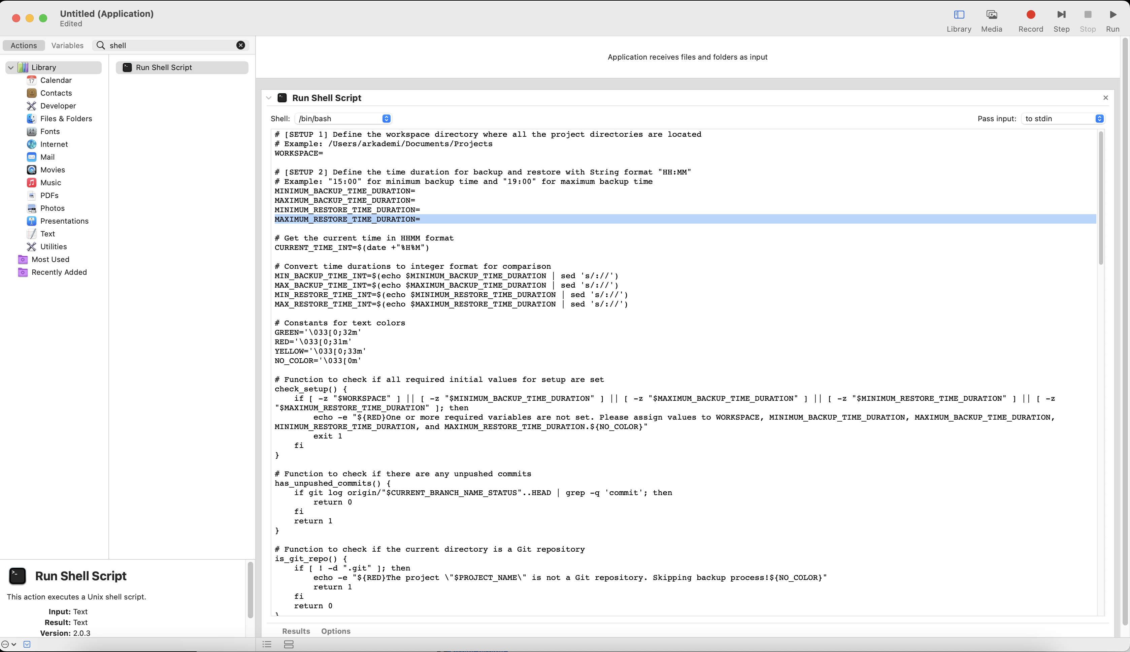The height and width of the screenshot is (652, 1130).
Task: Run the workflow using the Run icon
Action: click(1113, 15)
